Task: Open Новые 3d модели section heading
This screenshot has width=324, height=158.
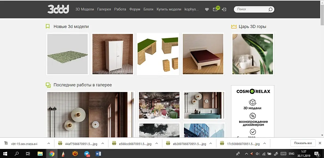Action: (x=71, y=26)
